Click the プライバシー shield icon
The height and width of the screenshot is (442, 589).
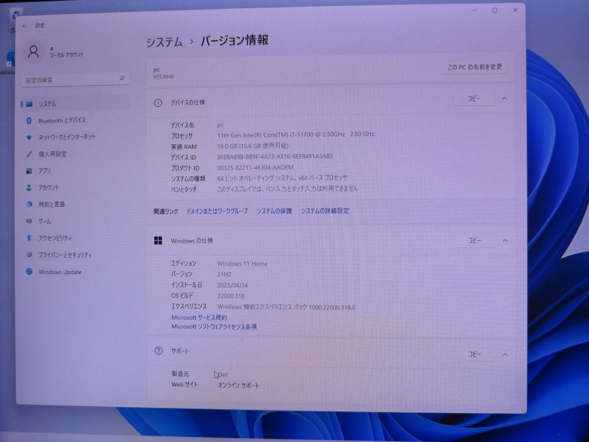click(29, 255)
